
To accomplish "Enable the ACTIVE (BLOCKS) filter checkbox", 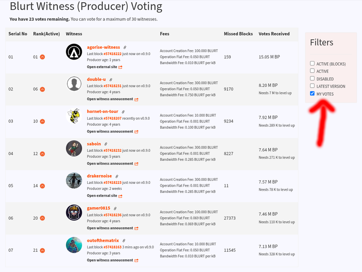I will [x=312, y=64].
